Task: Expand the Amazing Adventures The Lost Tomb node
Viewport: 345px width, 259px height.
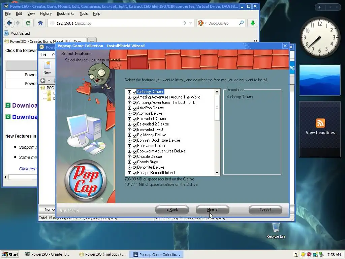Action: coord(129,103)
